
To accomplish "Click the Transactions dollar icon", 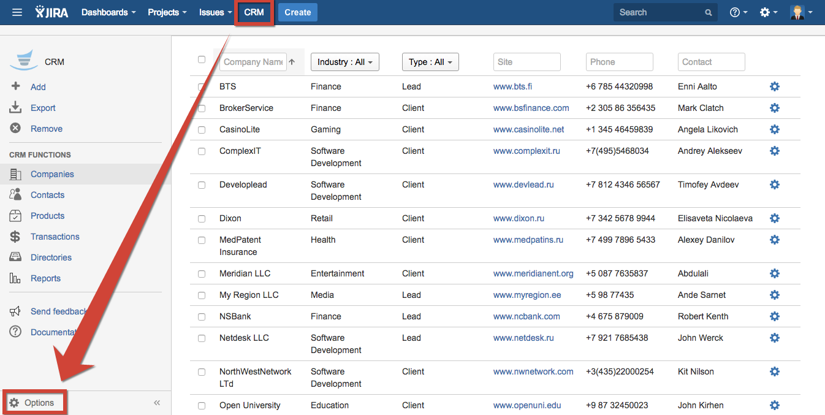I will pyautogui.click(x=16, y=237).
